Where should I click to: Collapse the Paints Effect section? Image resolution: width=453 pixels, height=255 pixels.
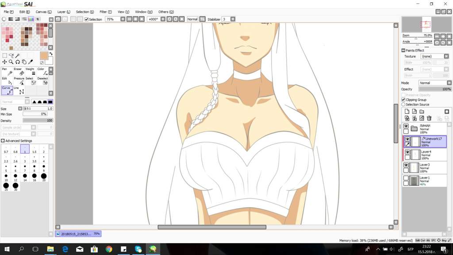[x=403, y=50]
